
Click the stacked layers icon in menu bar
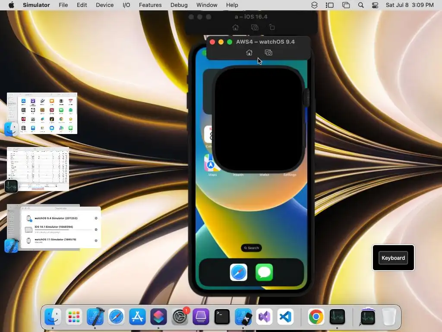pos(314,5)
